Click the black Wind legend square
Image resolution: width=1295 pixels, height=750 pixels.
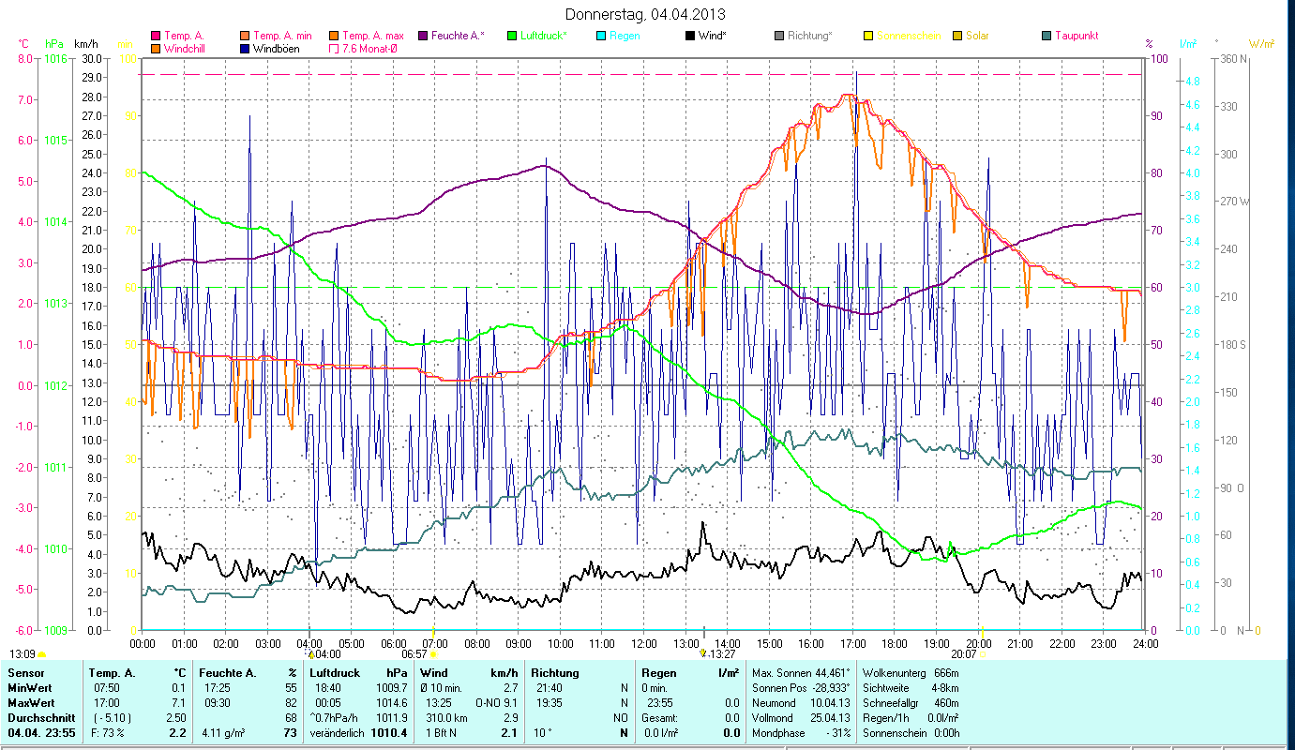[x=690, y=36]
